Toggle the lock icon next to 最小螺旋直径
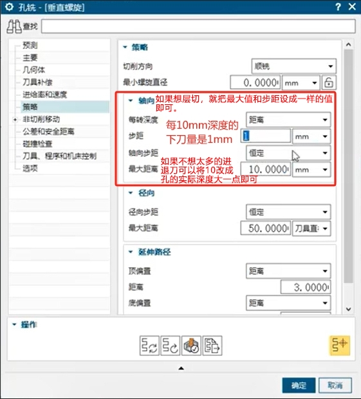 point(329,82)
